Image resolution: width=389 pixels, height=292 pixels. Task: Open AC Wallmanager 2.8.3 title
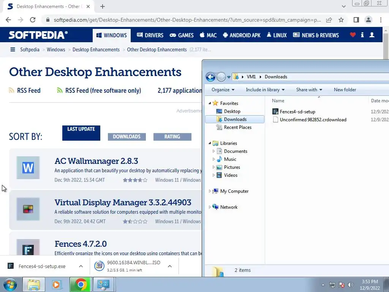tap(96, 161)
